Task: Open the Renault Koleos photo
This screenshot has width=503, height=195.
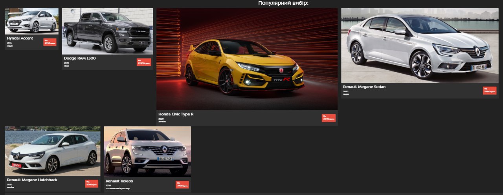Action: tap(147, 151)
